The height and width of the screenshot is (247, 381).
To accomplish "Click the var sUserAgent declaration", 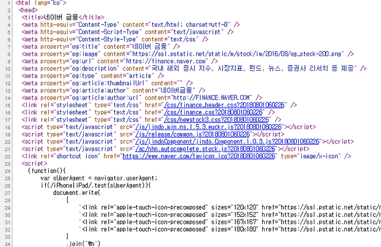I will pos(99,178).
